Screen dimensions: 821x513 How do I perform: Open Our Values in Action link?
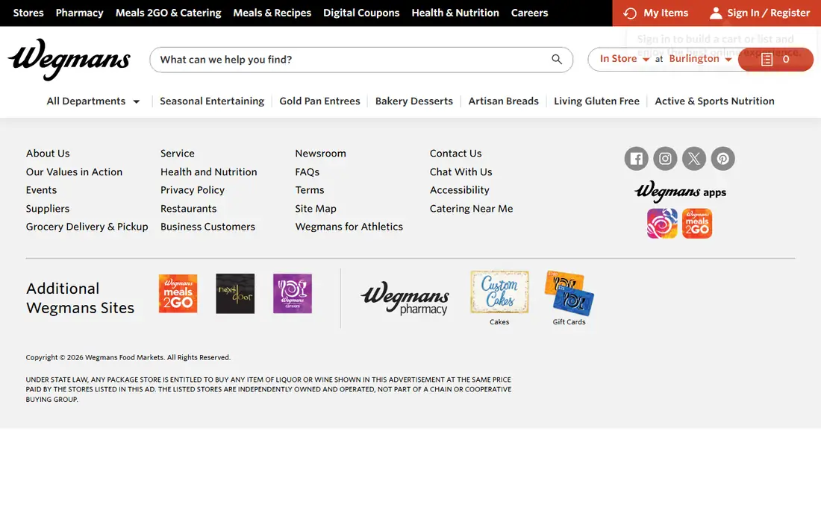74,171
